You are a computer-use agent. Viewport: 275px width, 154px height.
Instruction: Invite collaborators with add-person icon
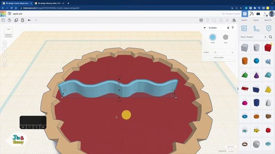(x=266, y=14)
